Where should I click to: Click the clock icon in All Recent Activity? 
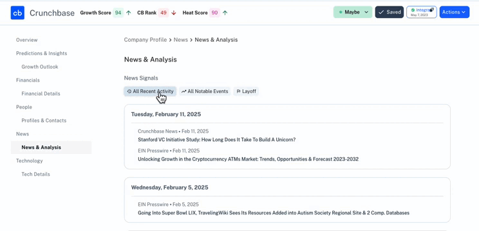pos(129,91)
